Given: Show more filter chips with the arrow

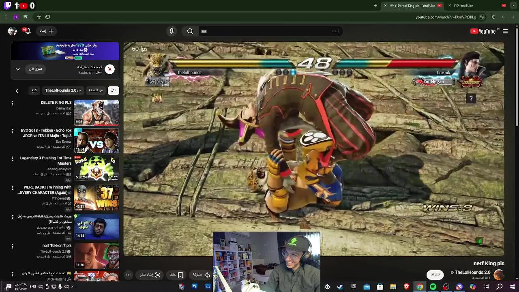Looking at the screenshot, I should point(17,91).
